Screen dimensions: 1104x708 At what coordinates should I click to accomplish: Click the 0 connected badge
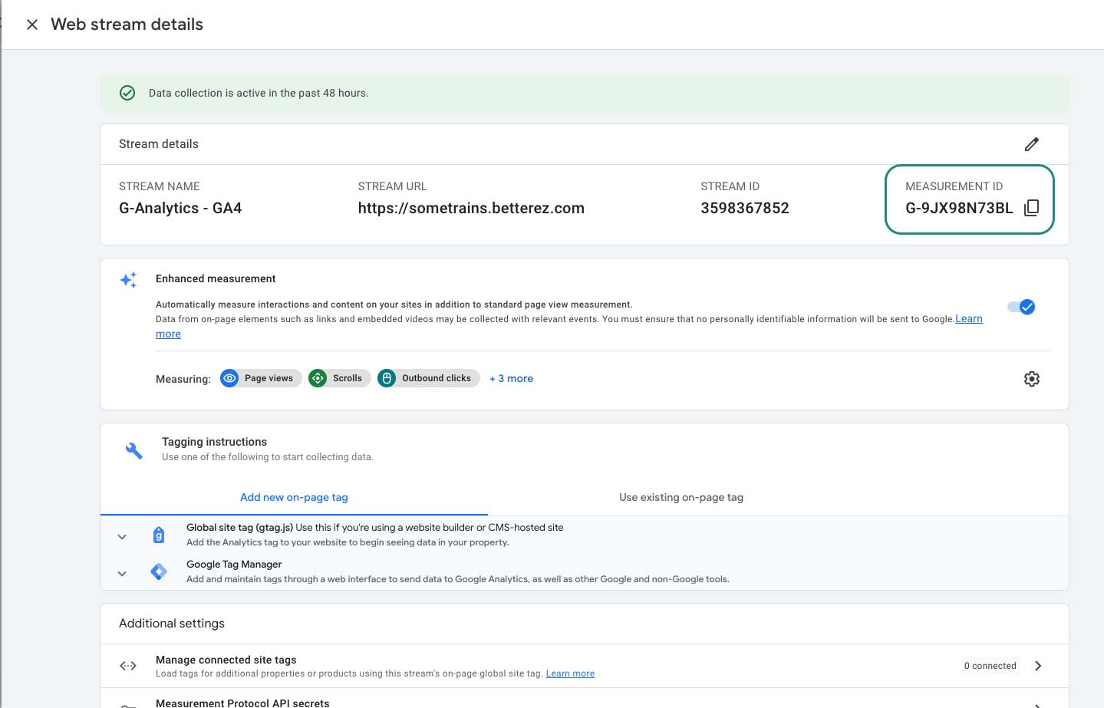[x=990, y=666]
